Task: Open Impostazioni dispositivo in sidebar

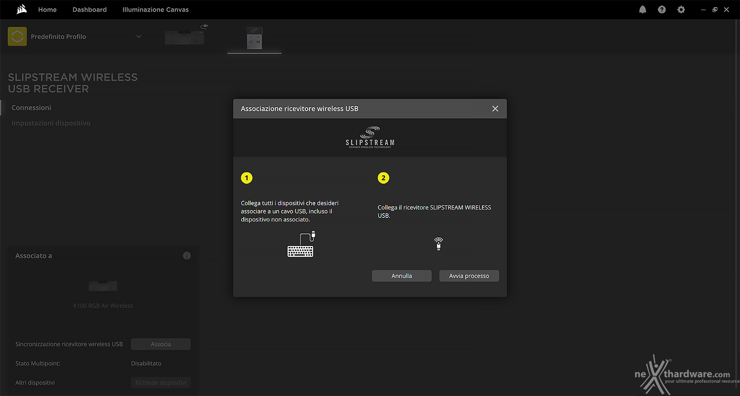Action: click(51, 123)
